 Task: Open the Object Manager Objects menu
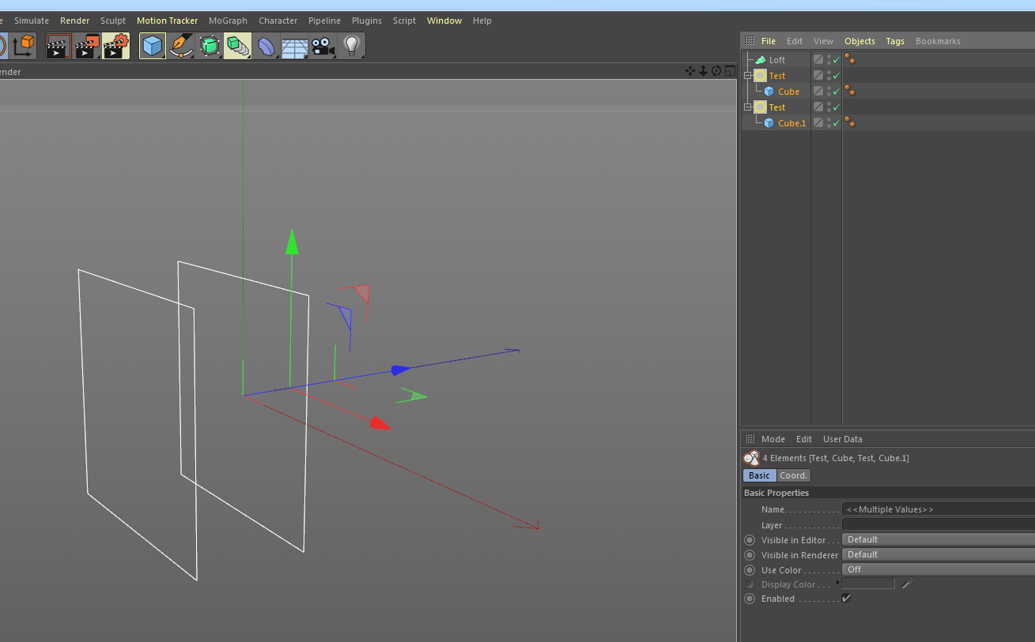[859, 41]
